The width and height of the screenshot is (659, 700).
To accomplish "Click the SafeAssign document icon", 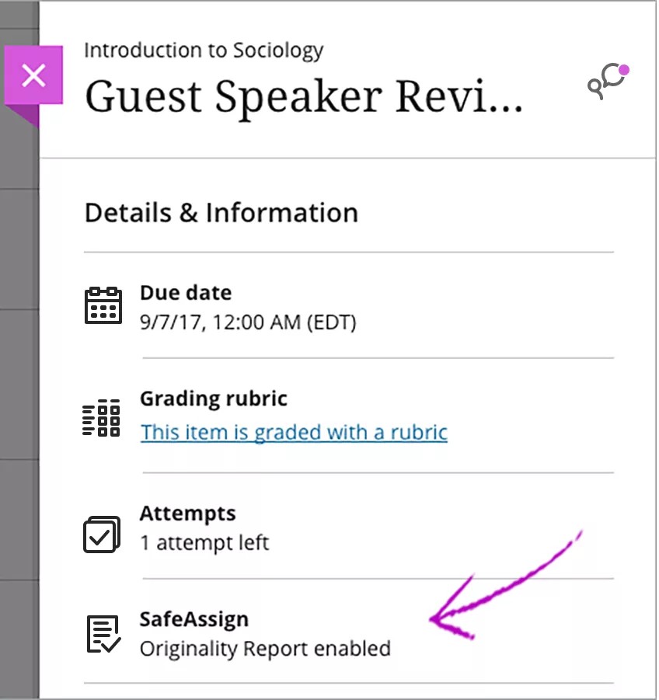I will tap(102, 634).
